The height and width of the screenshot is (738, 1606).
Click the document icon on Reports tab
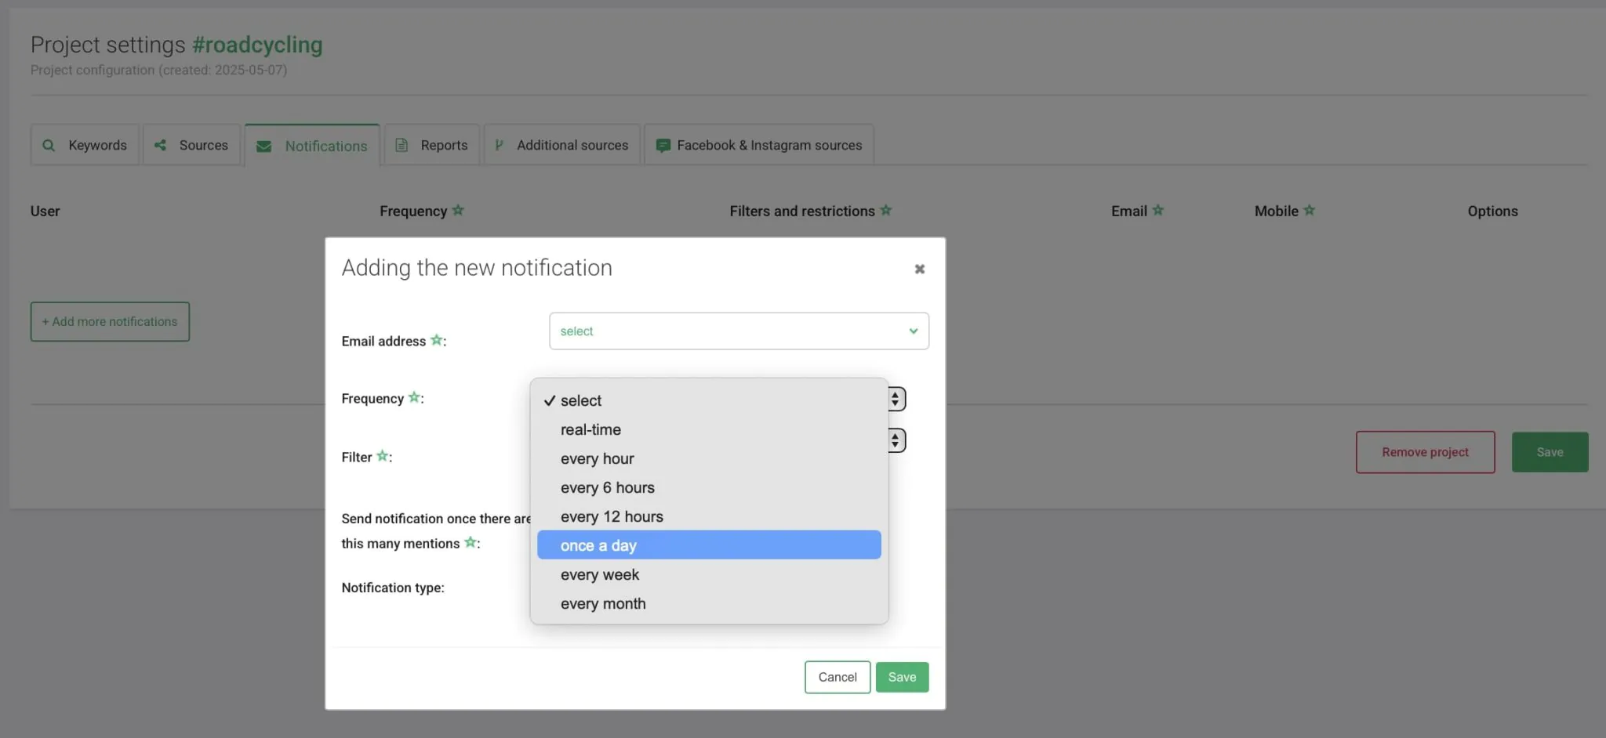click(x=401, y=146)
